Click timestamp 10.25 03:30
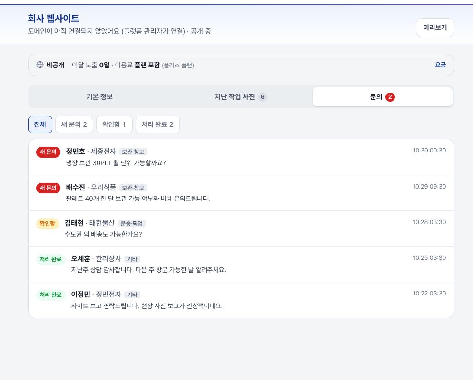The image size is (473, 380). pyautogui.click(x=429, y=257)
